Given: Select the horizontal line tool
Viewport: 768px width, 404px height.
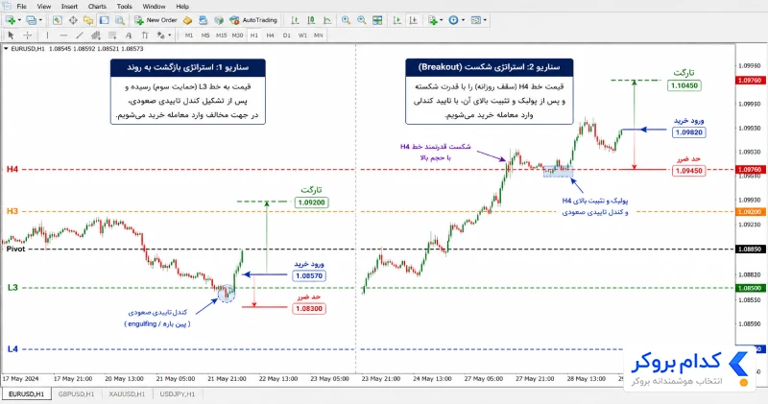Looking at the screenshot, I should (x=63, y=36).
